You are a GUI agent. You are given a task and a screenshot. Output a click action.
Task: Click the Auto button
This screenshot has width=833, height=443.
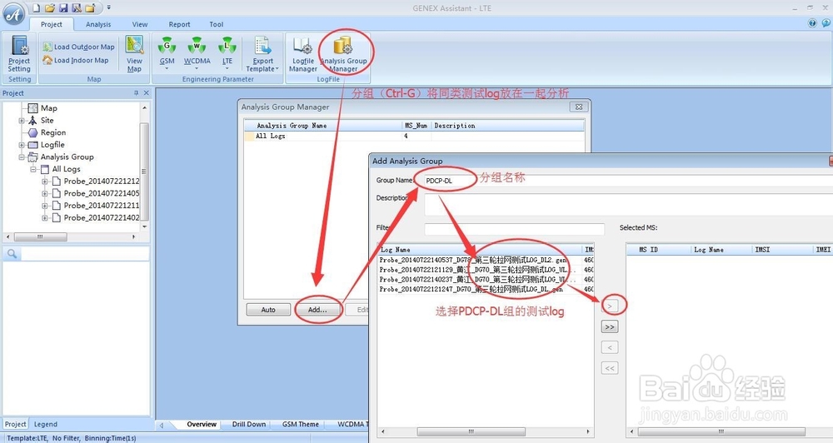coord(268,309)
